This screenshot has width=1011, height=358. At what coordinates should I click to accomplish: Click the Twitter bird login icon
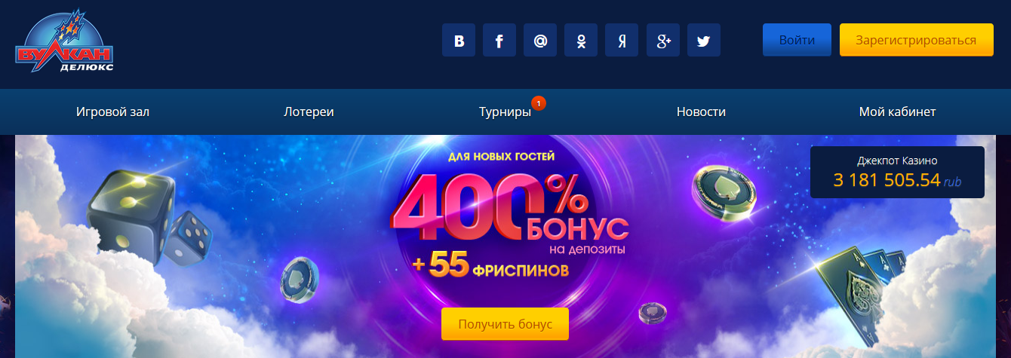click(703, 41)
